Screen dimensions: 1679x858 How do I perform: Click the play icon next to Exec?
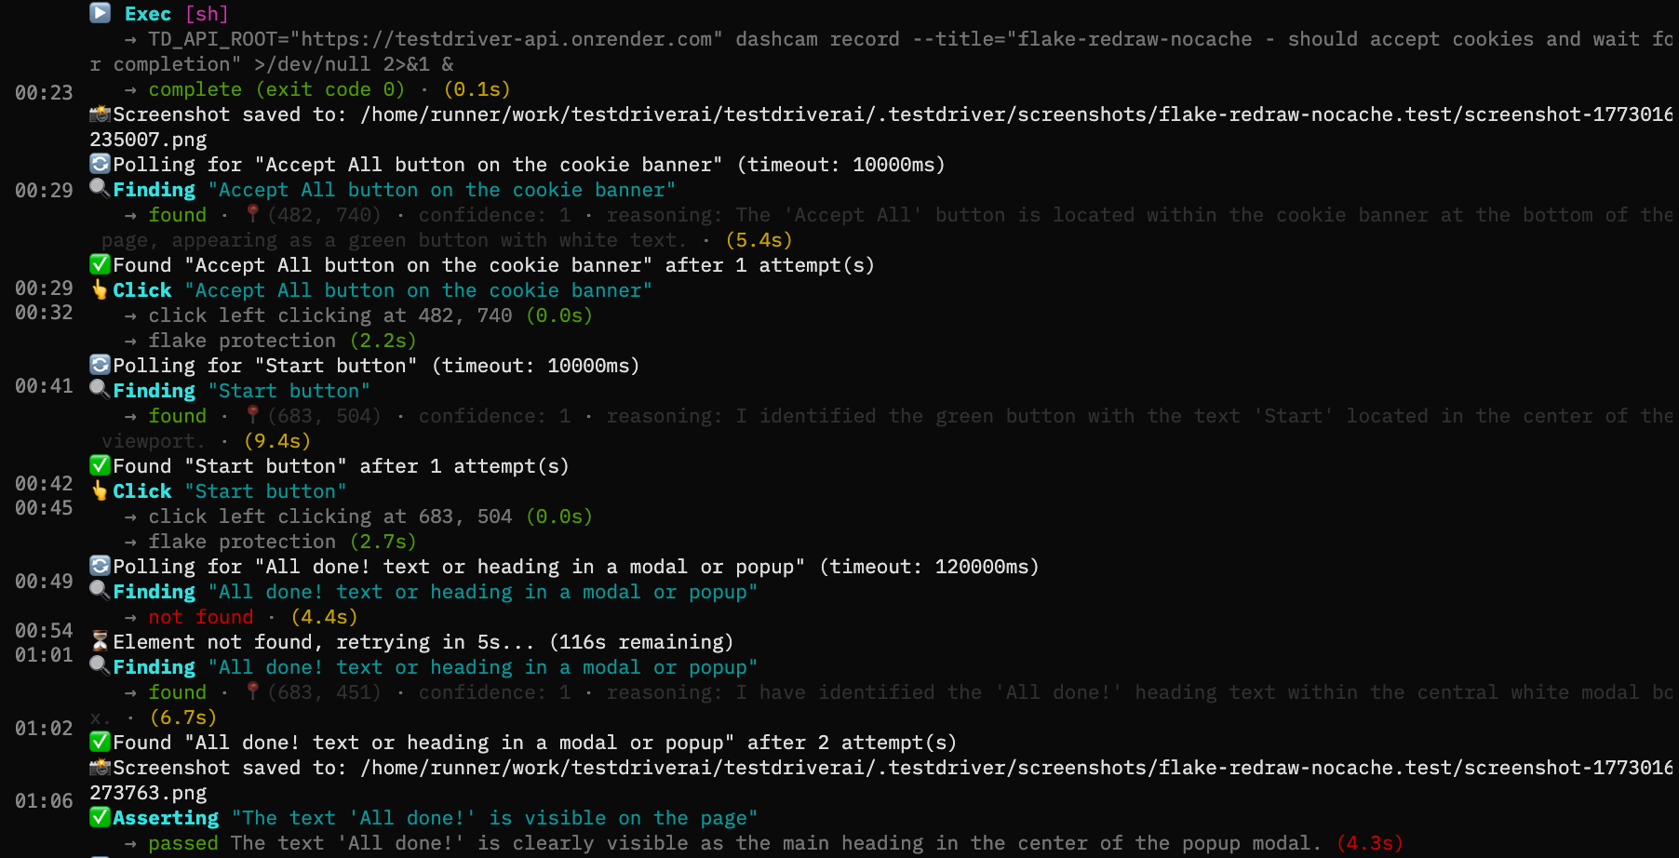pos(100,13)
